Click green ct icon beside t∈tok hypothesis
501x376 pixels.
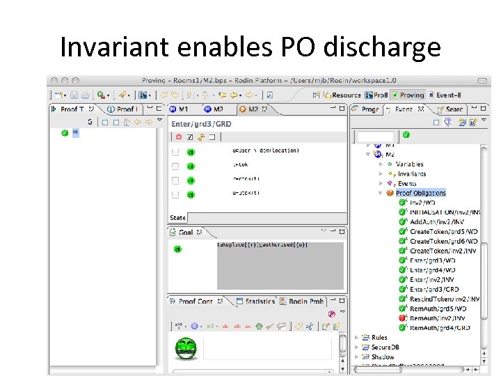coord(191,166)
